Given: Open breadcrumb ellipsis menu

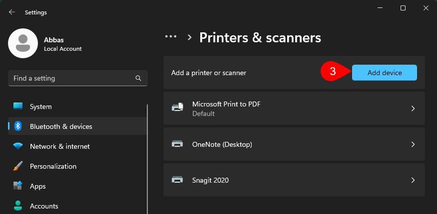Looking at the screenshot, I should pos(171,37).
